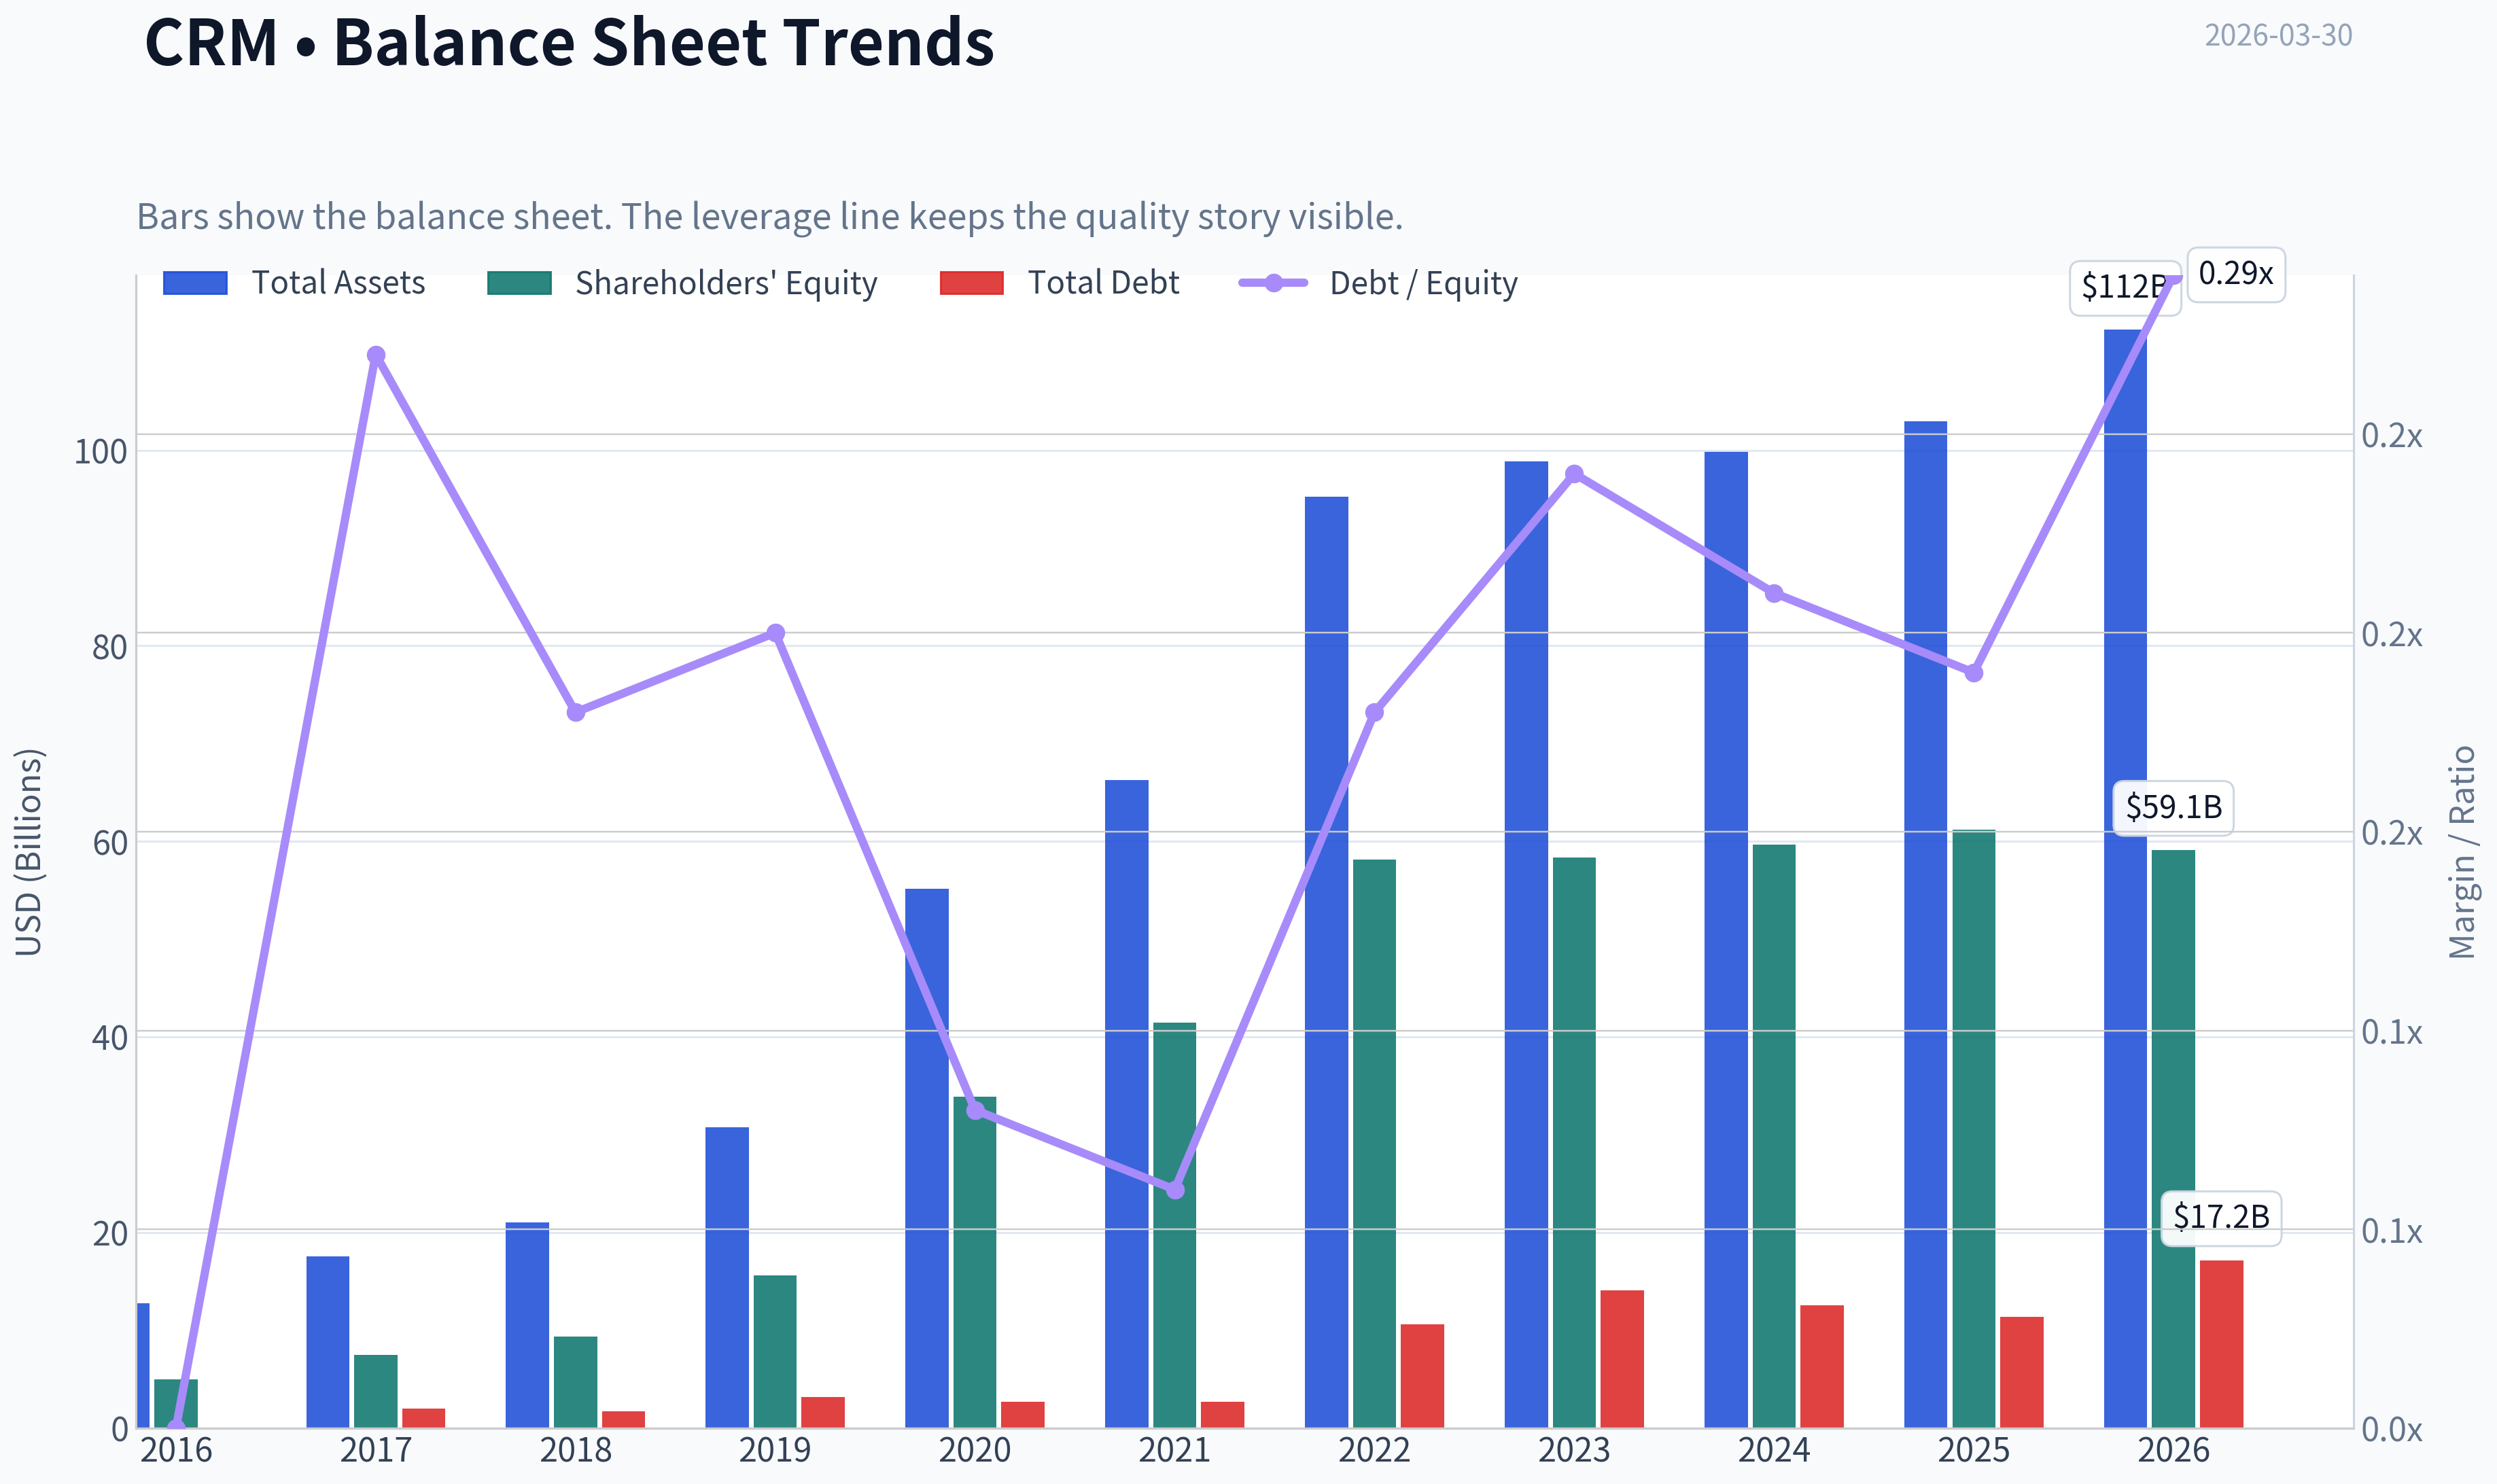
Task: Click the 2023 Debt / Equity line point
Action: coord(1574,474)
